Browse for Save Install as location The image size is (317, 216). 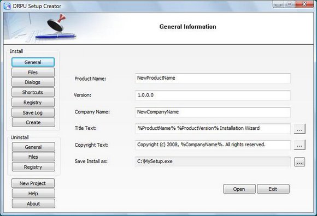[300, 162]
